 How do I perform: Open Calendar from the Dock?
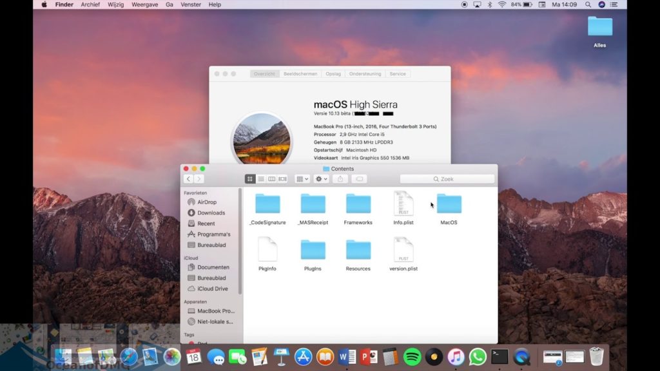click(x=193, y=357)
